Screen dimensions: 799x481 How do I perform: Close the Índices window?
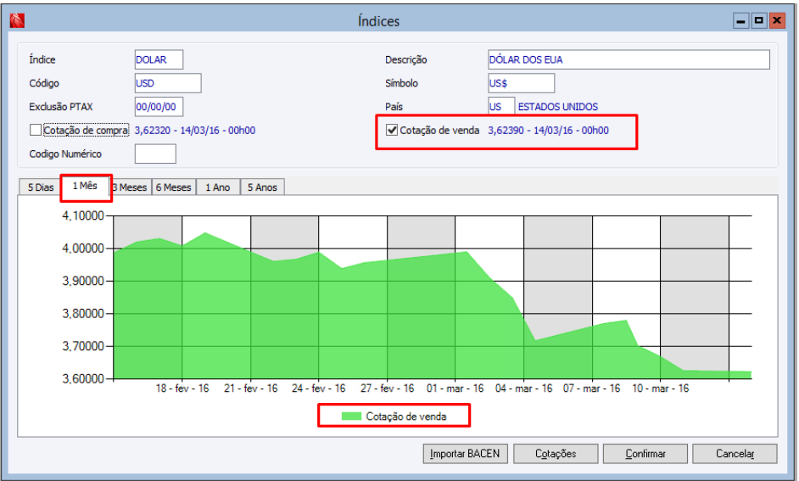click(x=777, y=21)
